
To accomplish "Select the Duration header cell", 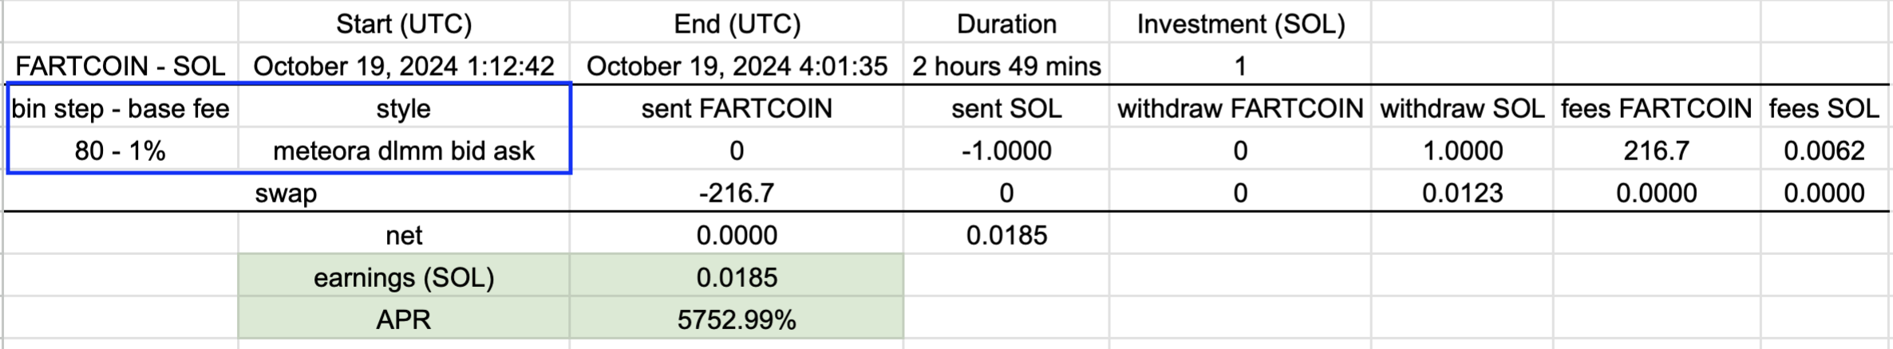I will [1006, 24].
